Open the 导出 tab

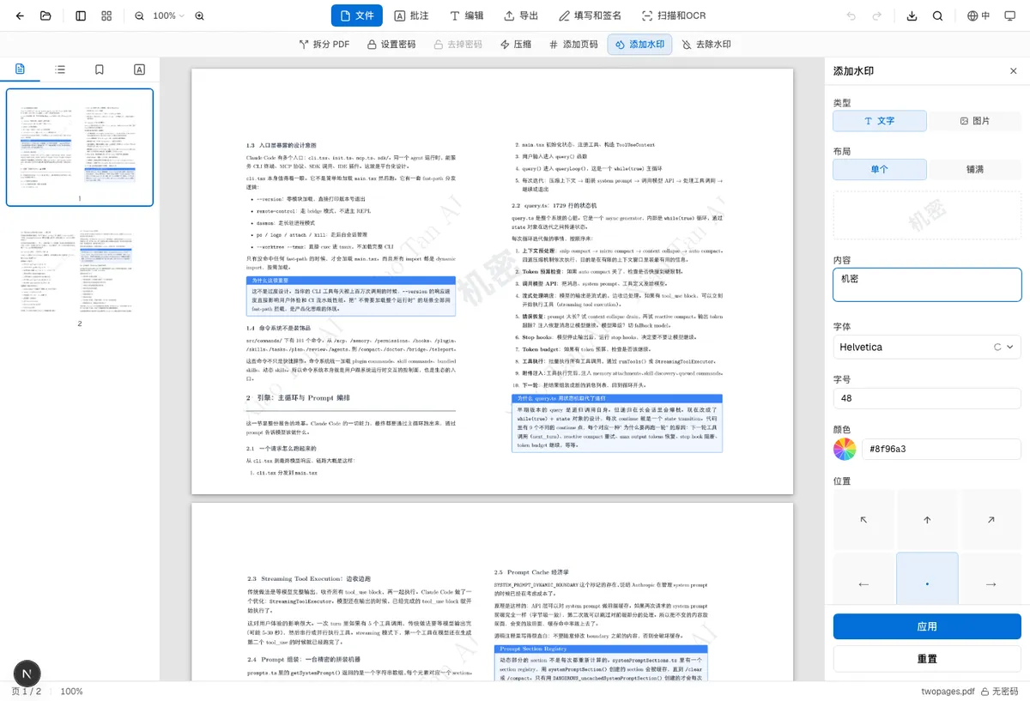(x=521, y=15)
